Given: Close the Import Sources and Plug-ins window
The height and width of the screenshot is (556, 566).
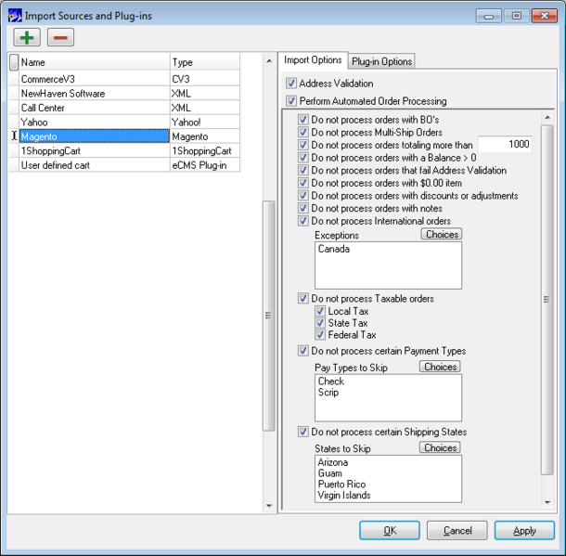Looking at the screenshot, I should tap(545, 17).
